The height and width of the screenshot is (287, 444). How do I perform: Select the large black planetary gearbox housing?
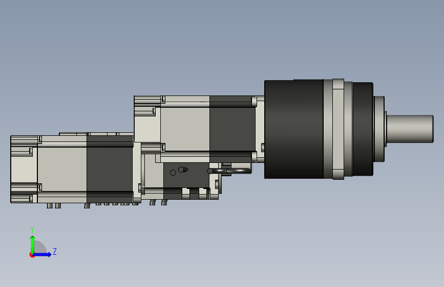[x=293, y=129]
